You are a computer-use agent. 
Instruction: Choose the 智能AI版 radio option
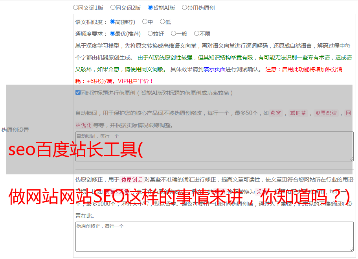tap(150, 7)
